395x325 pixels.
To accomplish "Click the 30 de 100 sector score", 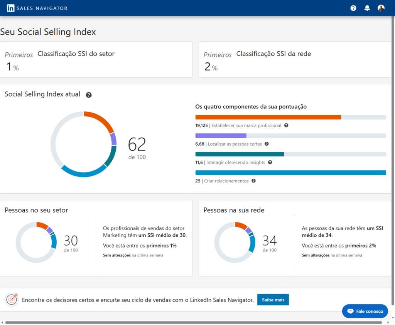I will tap(71, 243).
